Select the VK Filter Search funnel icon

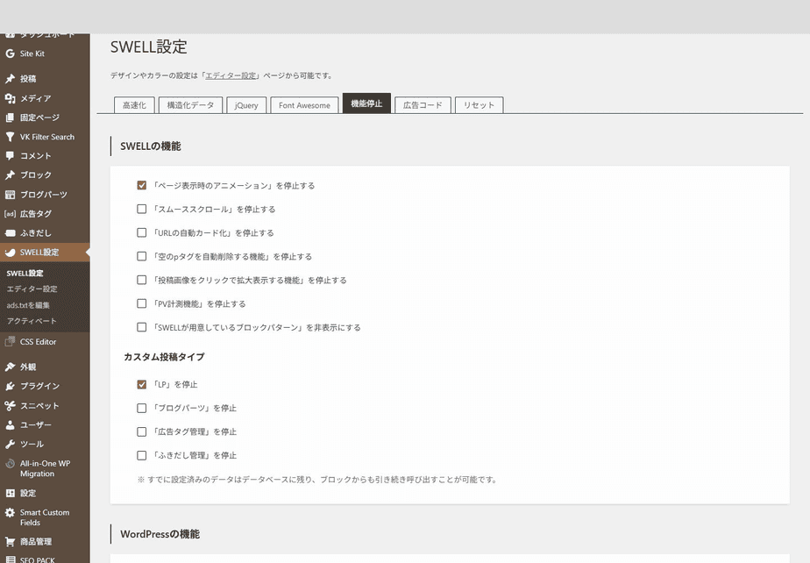10,137
